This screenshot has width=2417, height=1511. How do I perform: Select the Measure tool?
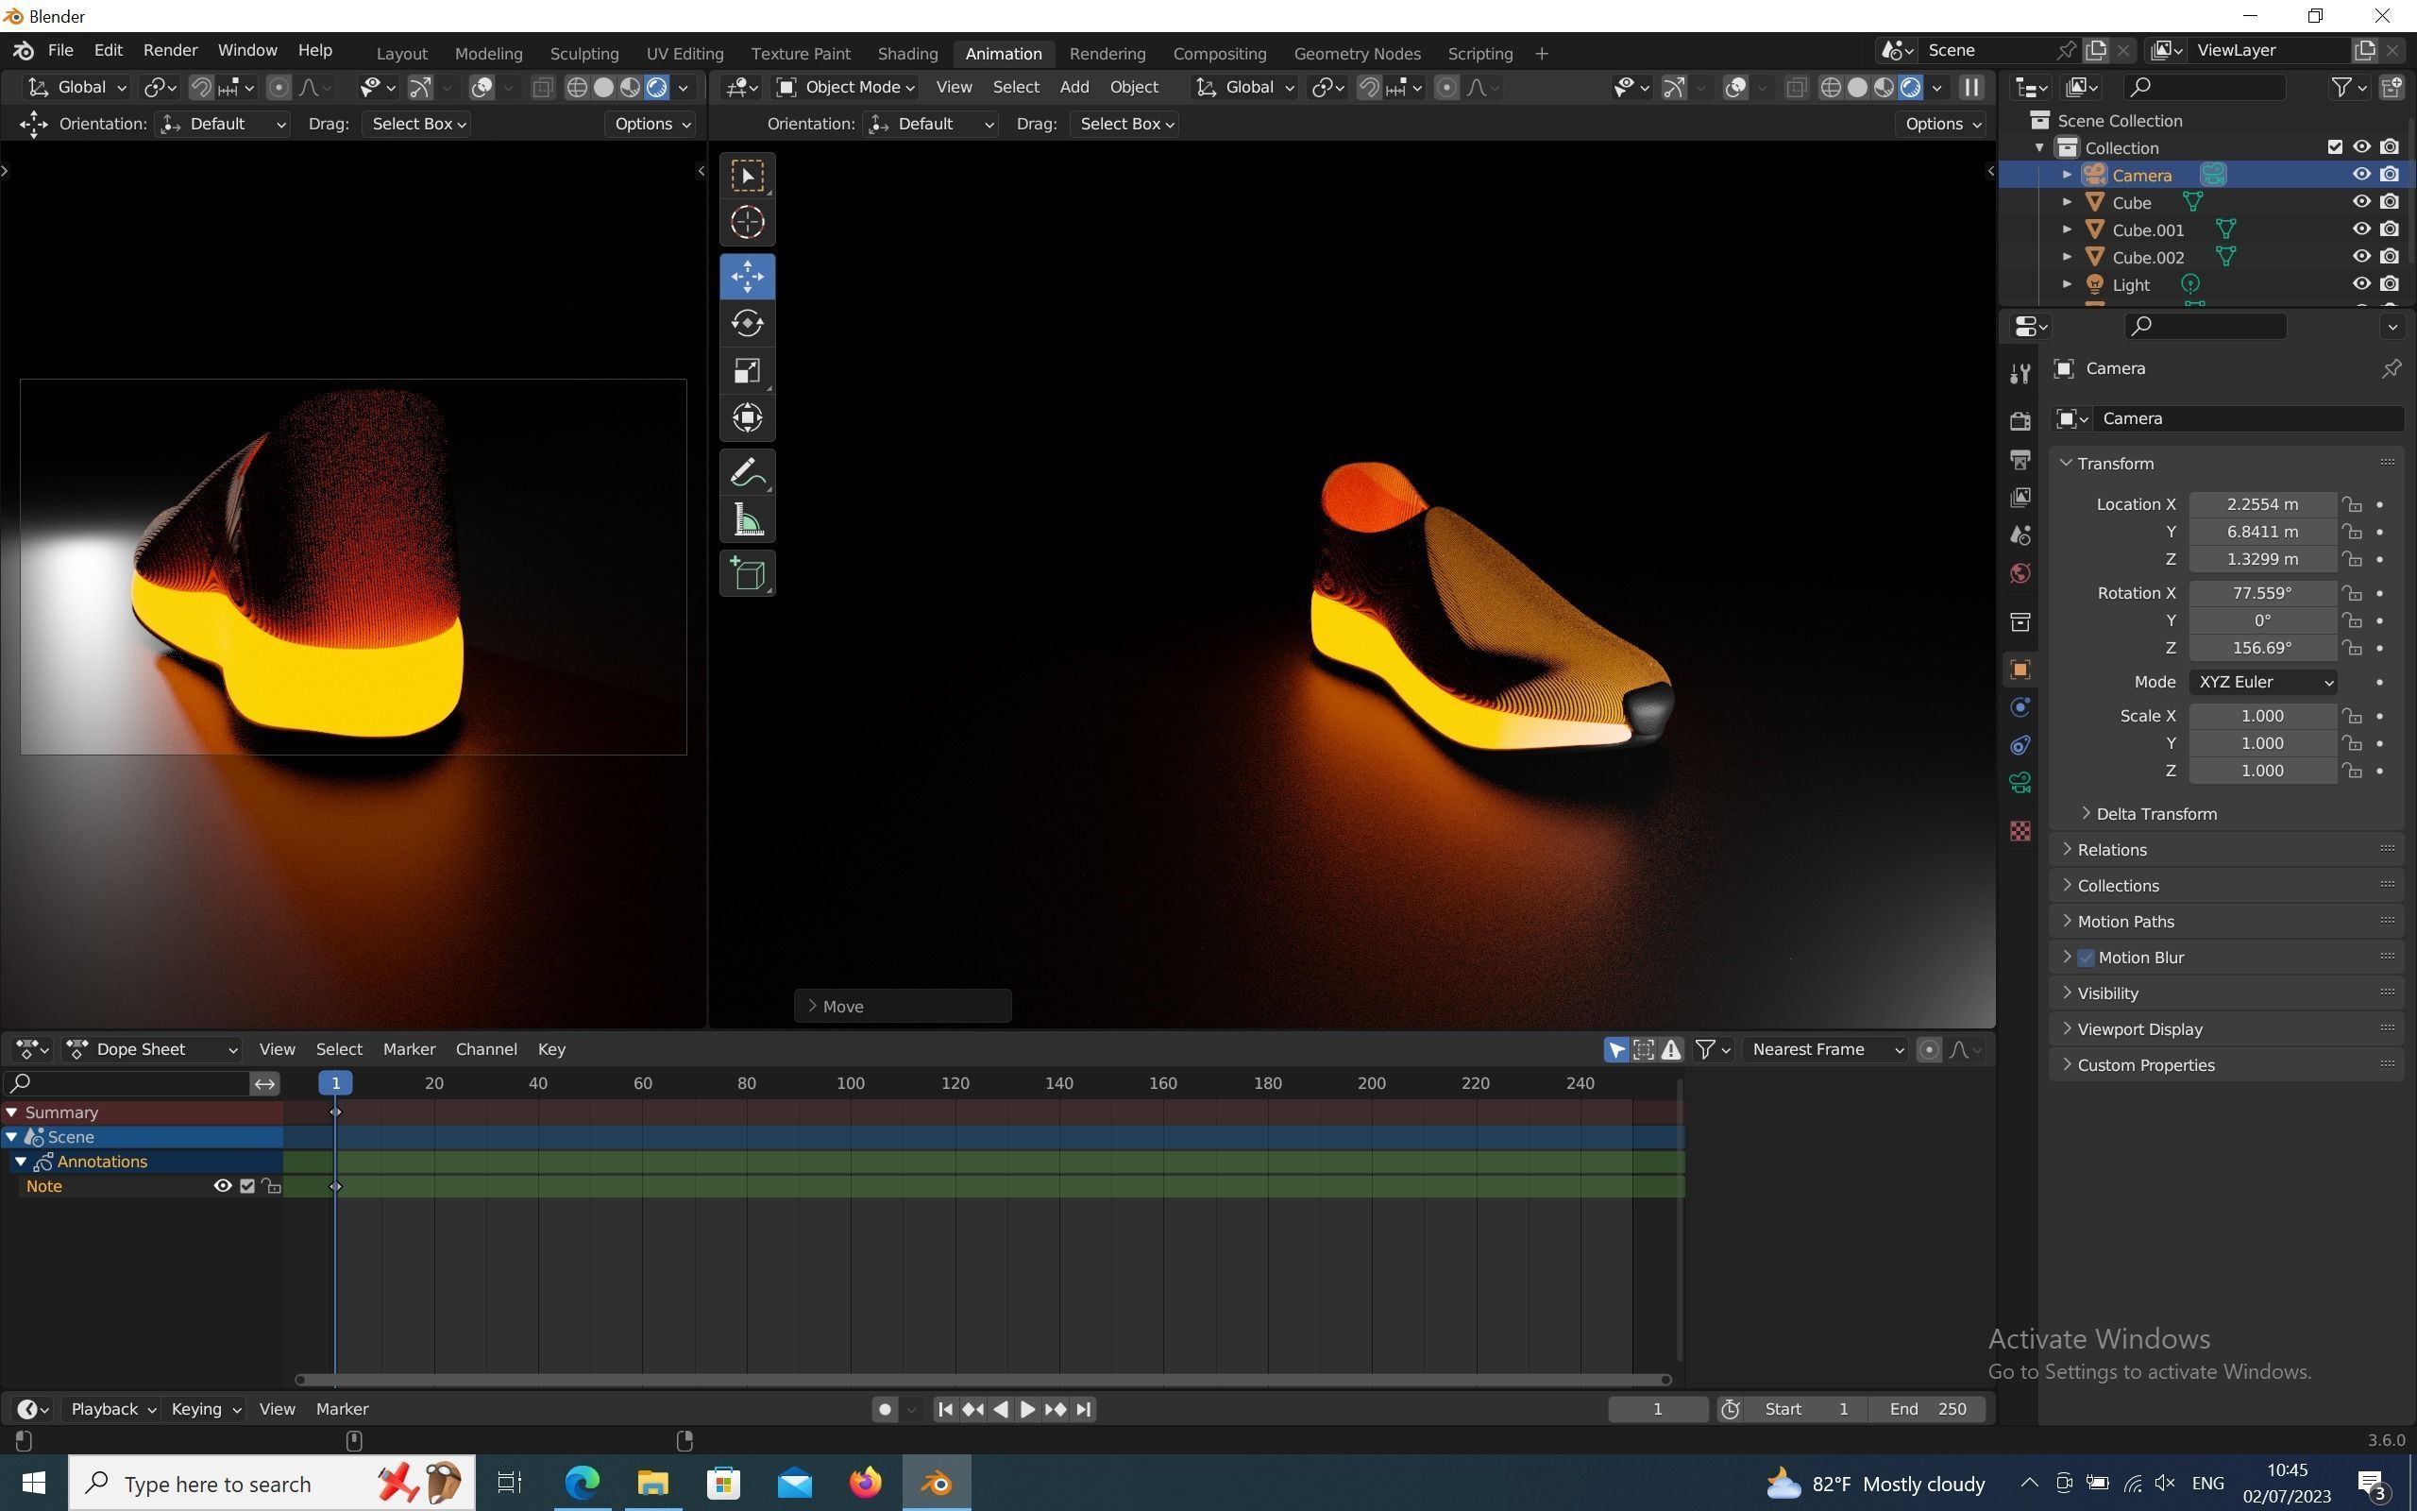click(x=747, y=519)
